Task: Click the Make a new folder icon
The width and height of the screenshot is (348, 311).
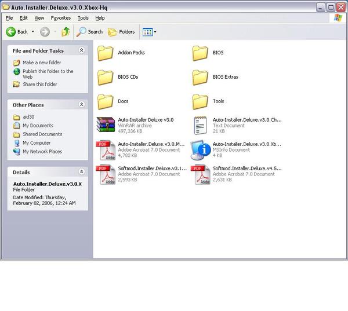Action: point(16,63)
